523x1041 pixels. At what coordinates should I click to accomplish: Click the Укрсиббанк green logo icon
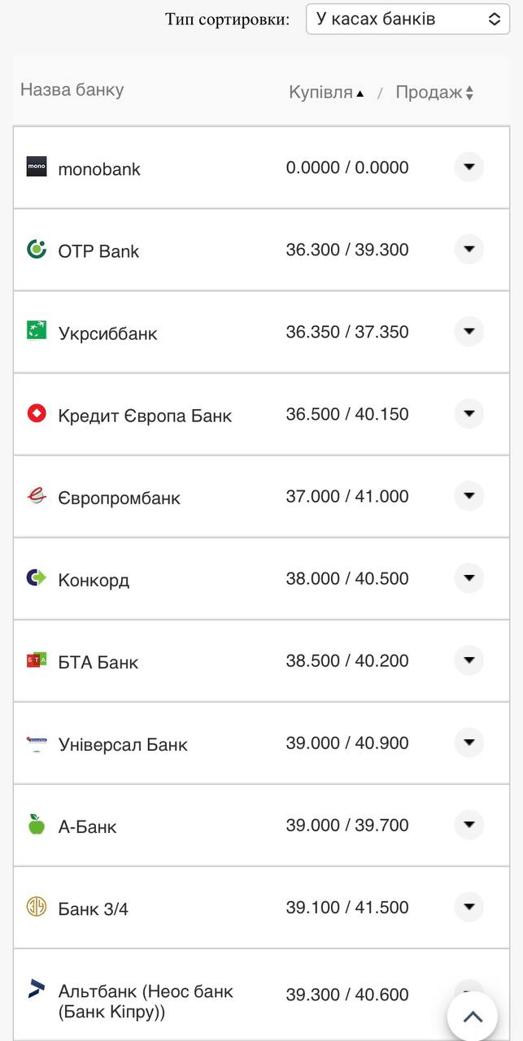click(37, 332)
